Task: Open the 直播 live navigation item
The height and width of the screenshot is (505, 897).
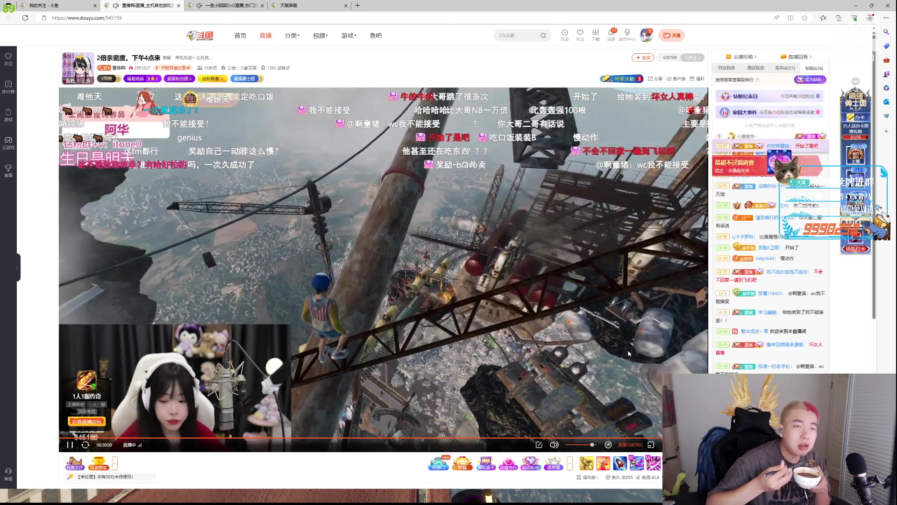Action: point(265,36)
